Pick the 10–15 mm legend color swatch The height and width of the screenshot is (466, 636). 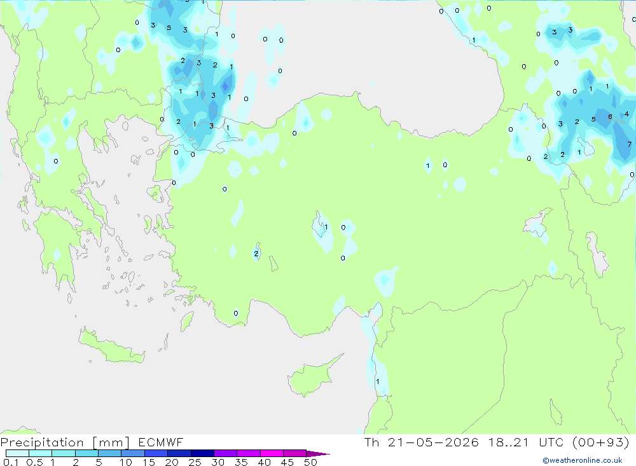coord(133,453)
